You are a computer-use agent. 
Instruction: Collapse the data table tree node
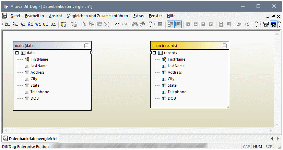tap(17, 53)
